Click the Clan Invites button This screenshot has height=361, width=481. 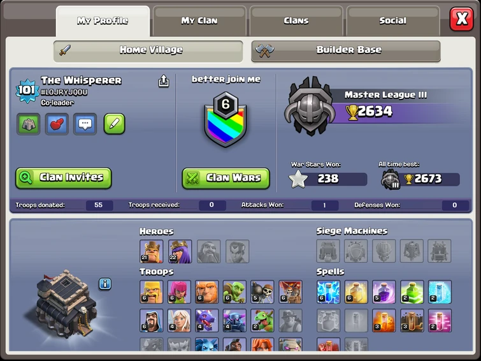pos(64,177)
